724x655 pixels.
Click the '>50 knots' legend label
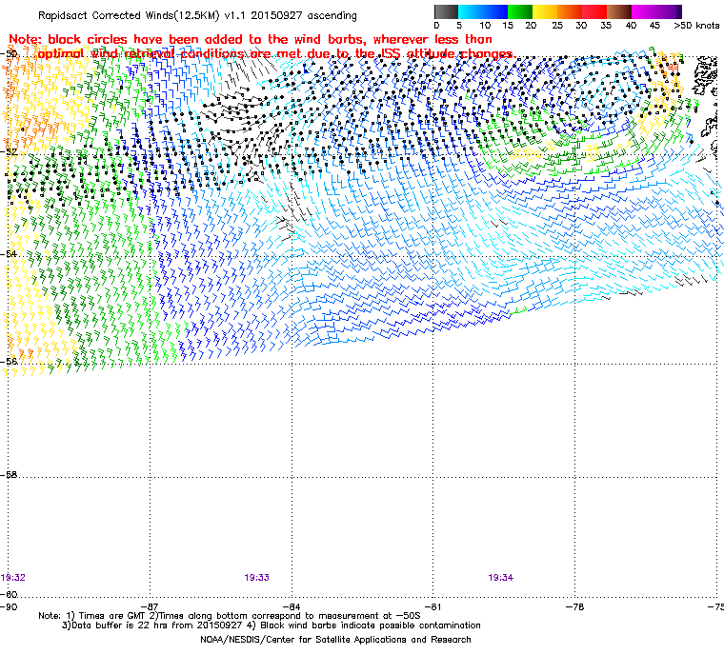[696, 26]
